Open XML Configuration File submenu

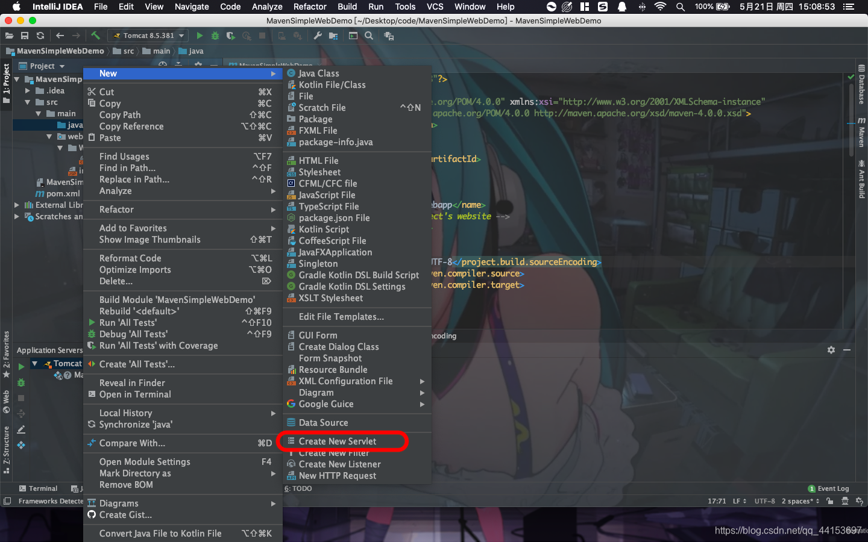(x=357, y=381)
